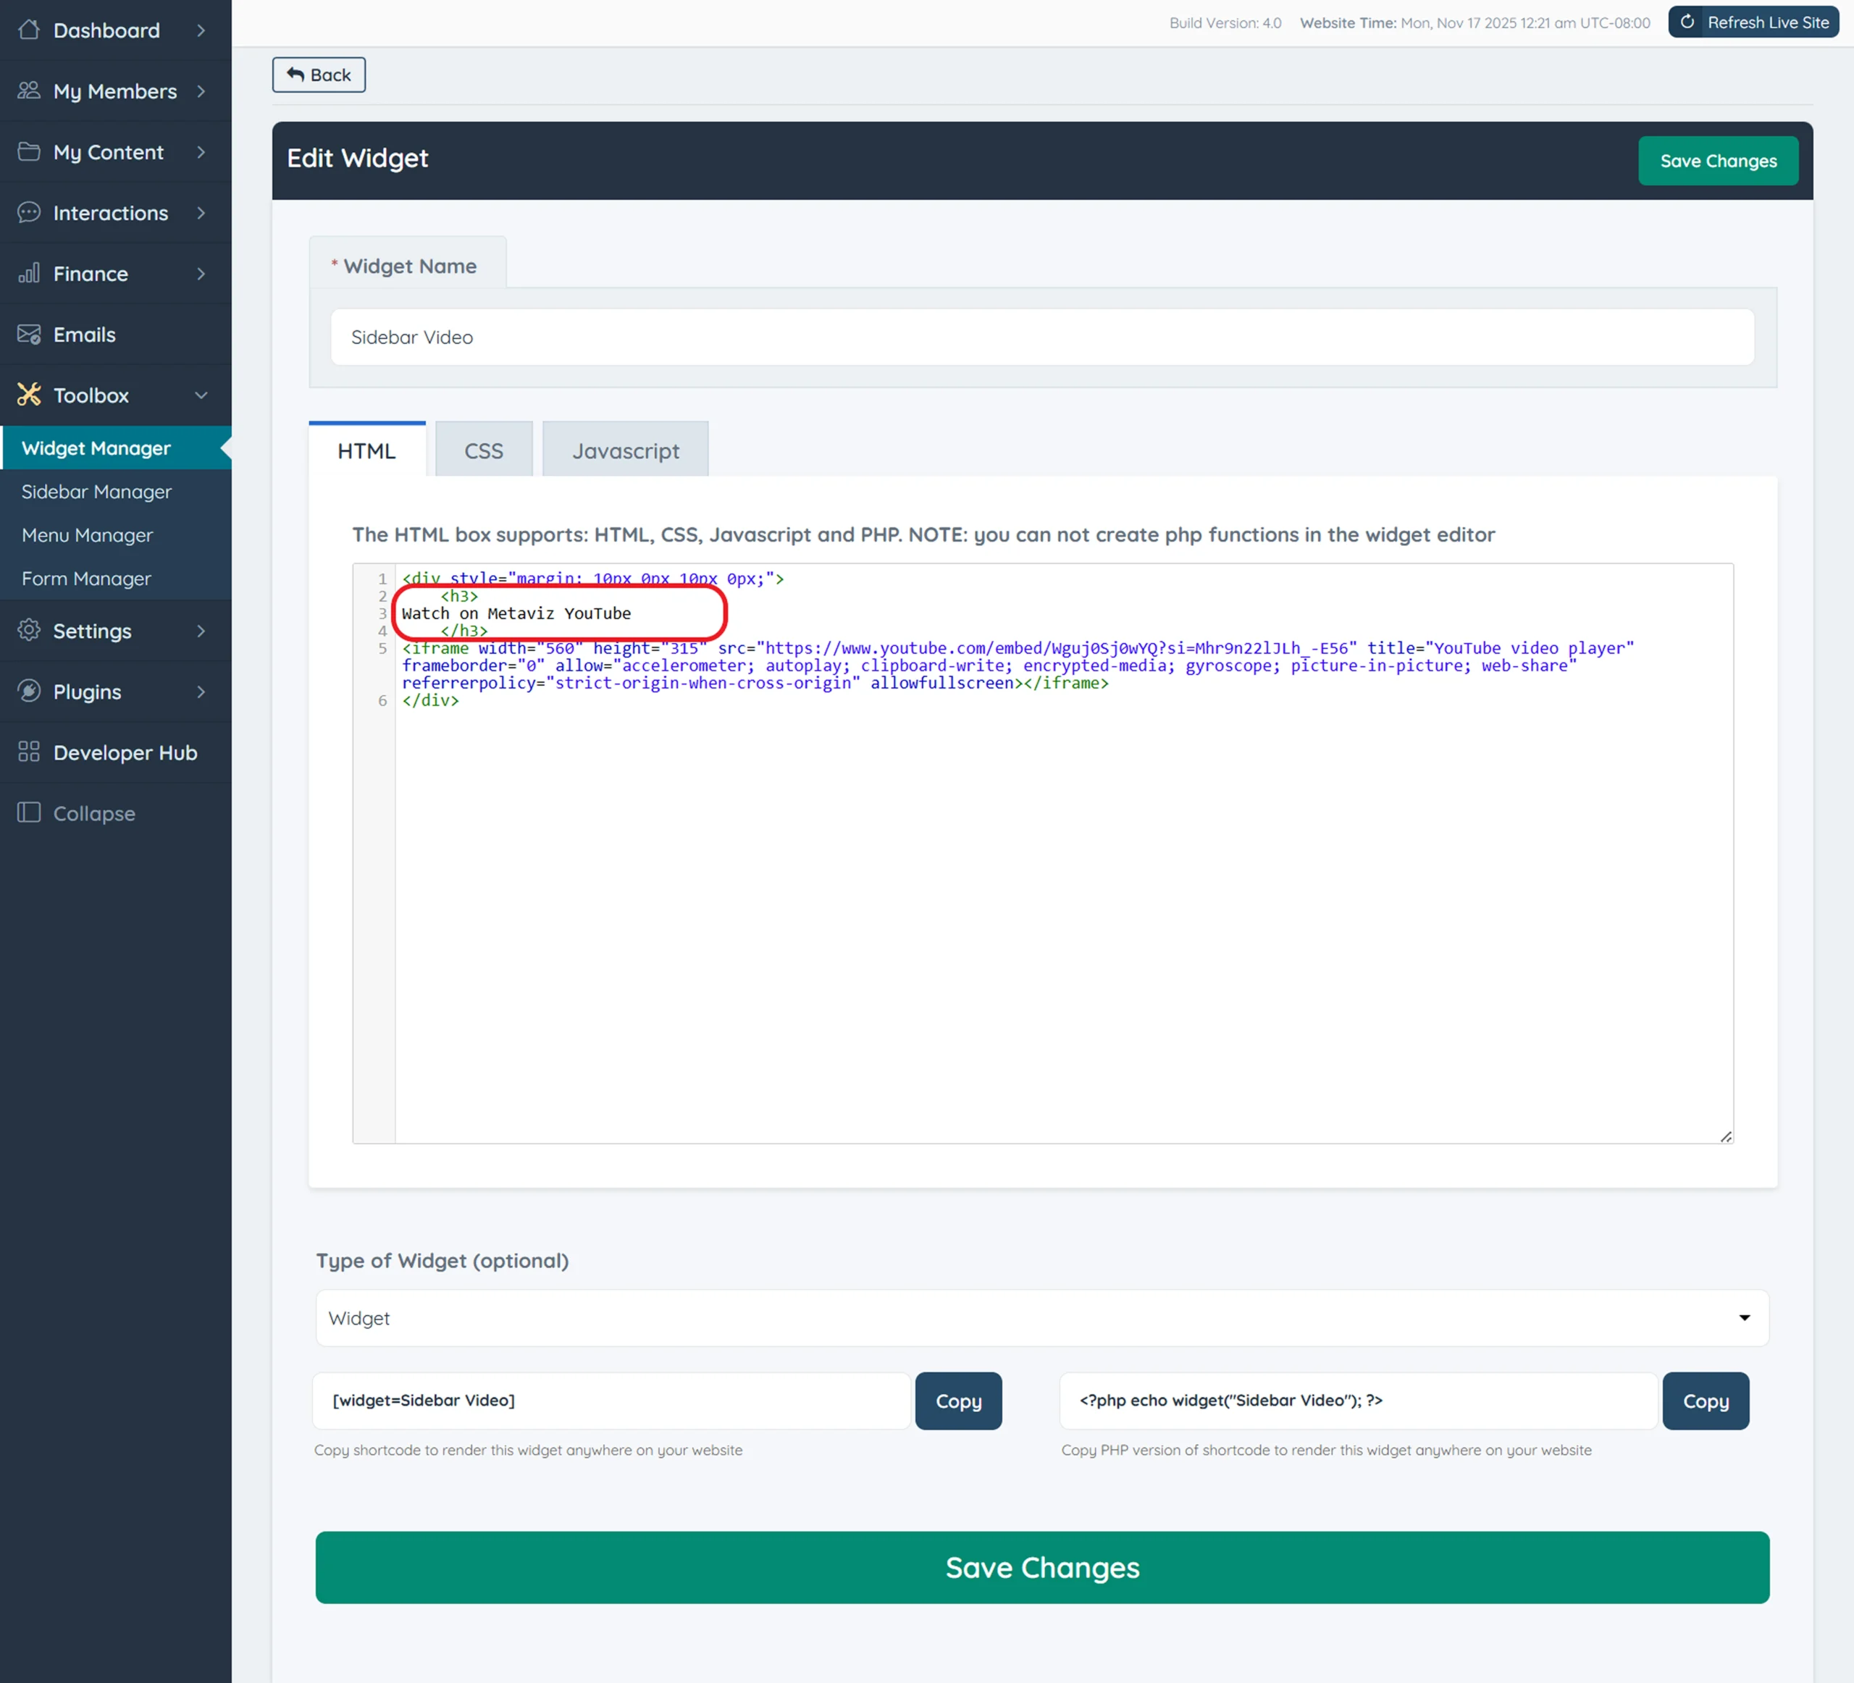Image resolution: width=1854 pixels, height=1683 pixels.
Task: Click the Plugins icon in sidebar
Action: tap(28, 691)
